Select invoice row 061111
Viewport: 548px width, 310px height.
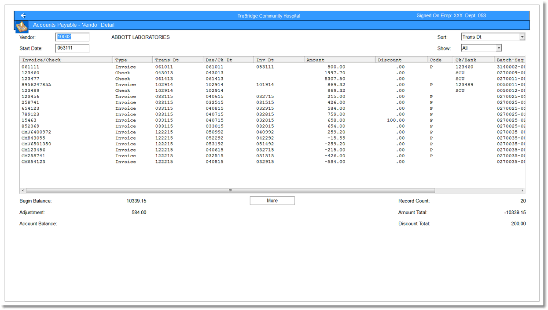[273, 67]
